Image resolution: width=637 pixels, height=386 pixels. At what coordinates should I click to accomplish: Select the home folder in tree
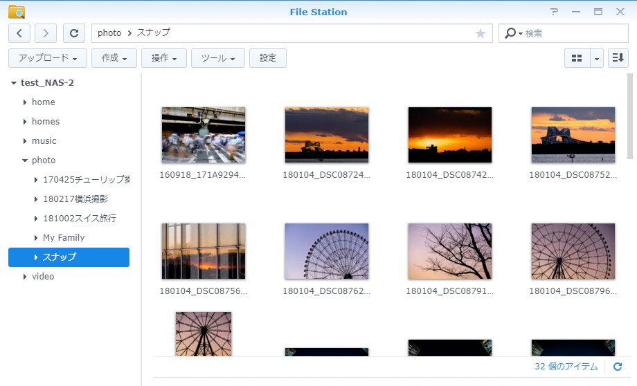44,102
